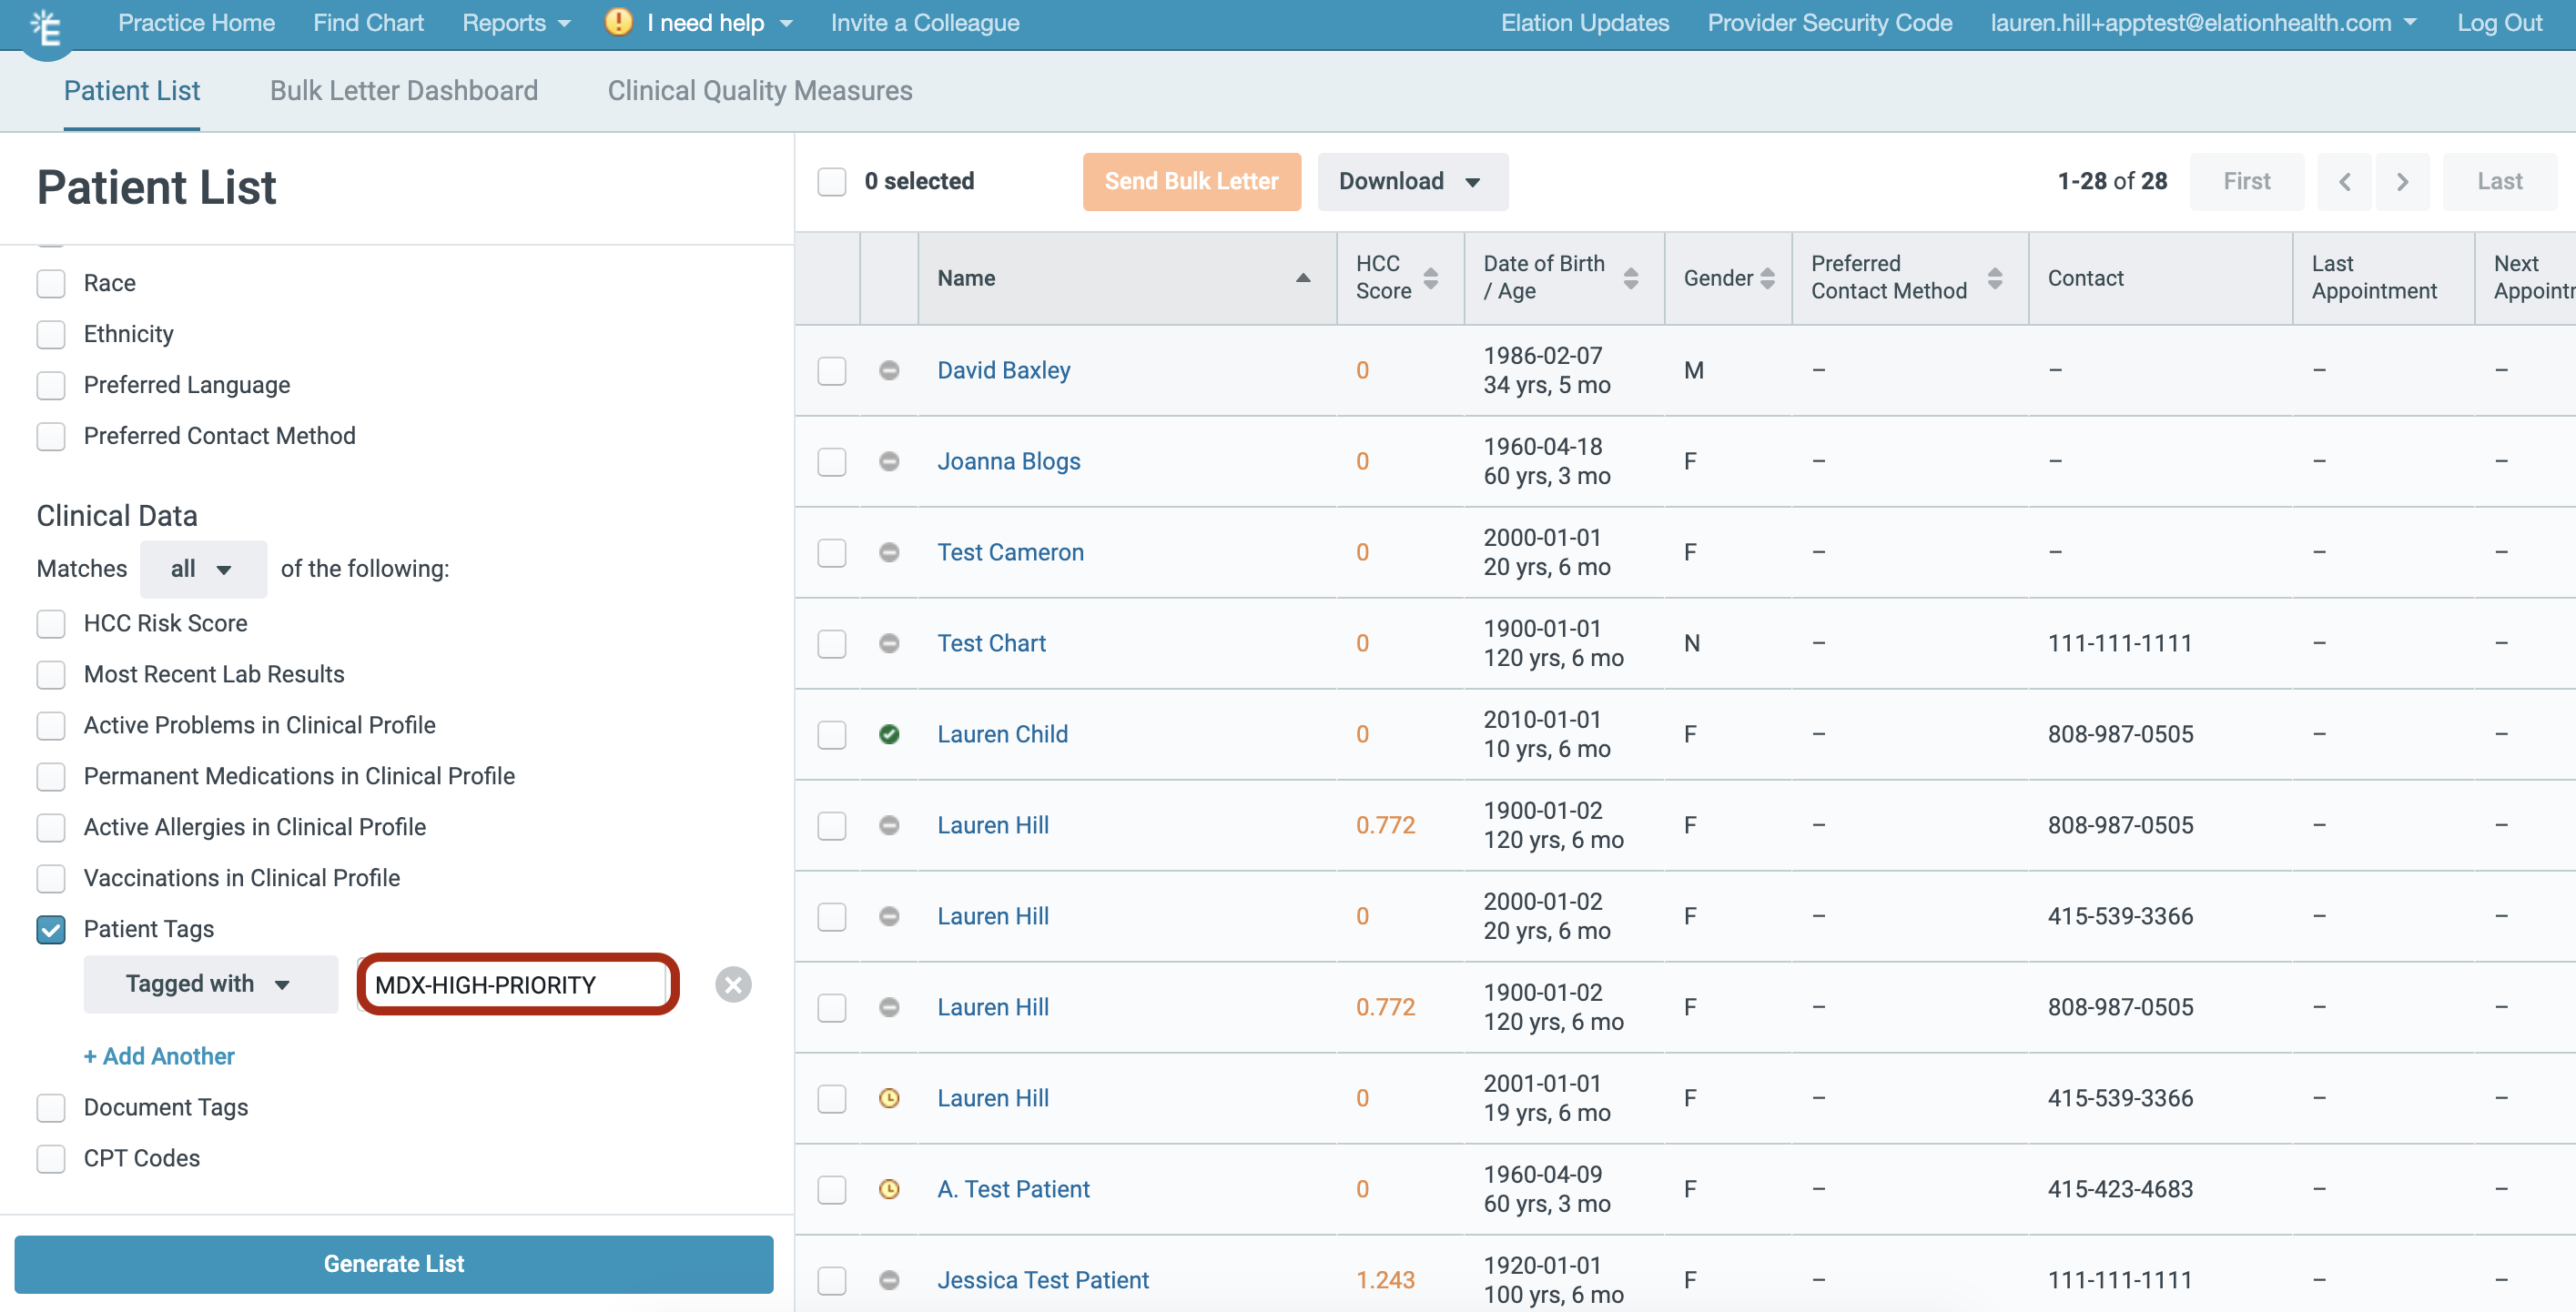
Task: Click the yellow alert icon by I need help
Action: (618, 22)
